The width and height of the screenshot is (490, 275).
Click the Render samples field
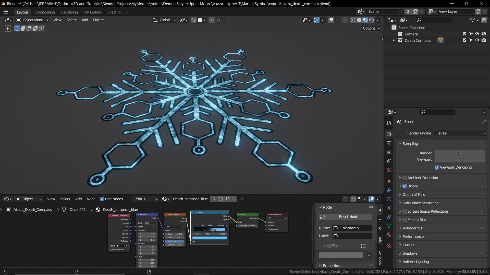coord(459,153)
